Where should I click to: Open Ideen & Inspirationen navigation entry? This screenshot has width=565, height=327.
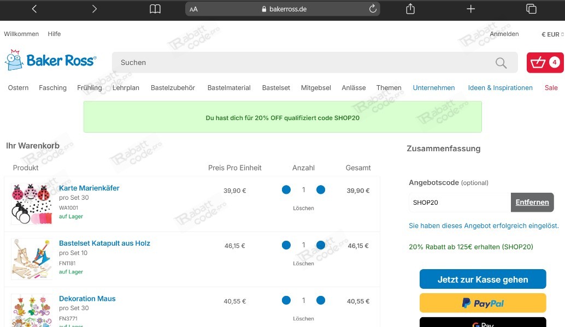[500, 87]
